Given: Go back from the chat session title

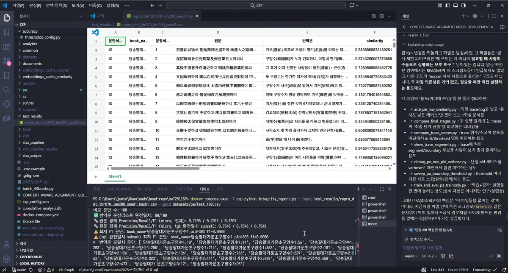Looking at the screenshot, I should (404, 26).
